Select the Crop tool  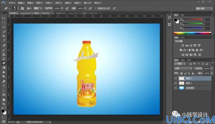4,36
